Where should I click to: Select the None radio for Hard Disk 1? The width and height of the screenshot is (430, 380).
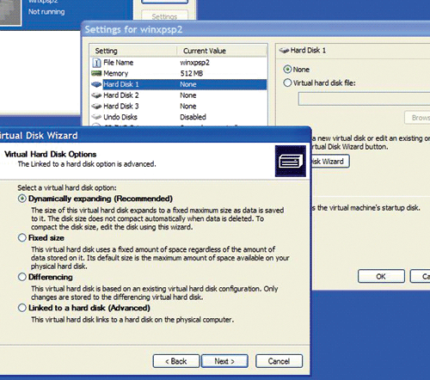[x=287, y=70]
